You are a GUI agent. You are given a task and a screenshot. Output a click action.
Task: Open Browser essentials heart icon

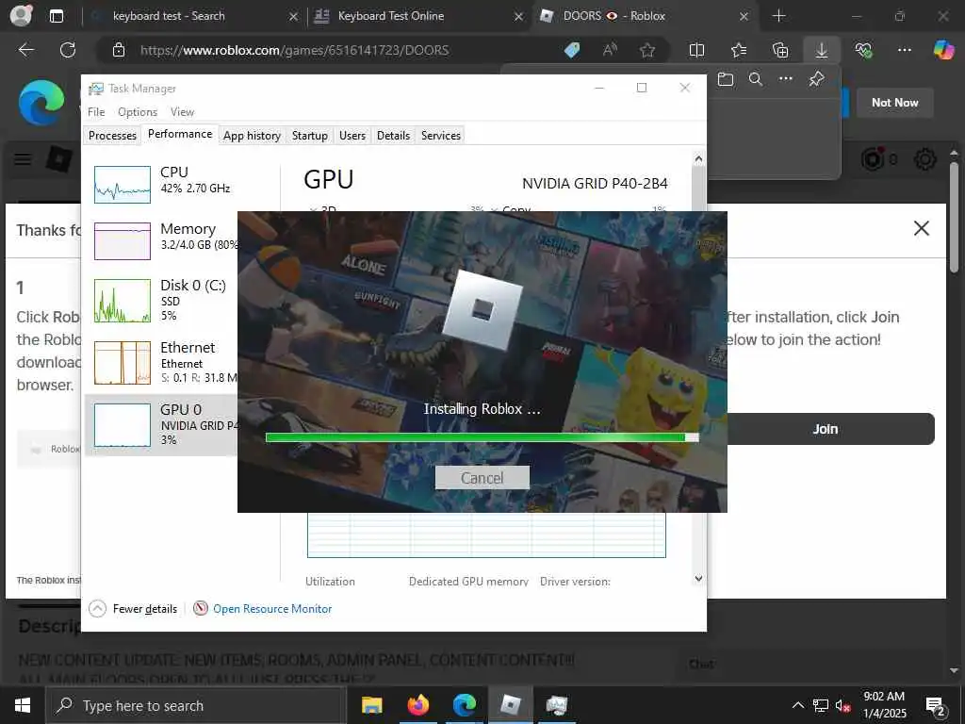point(863,50)
